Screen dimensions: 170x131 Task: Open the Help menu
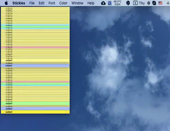[x=91, y=3]
